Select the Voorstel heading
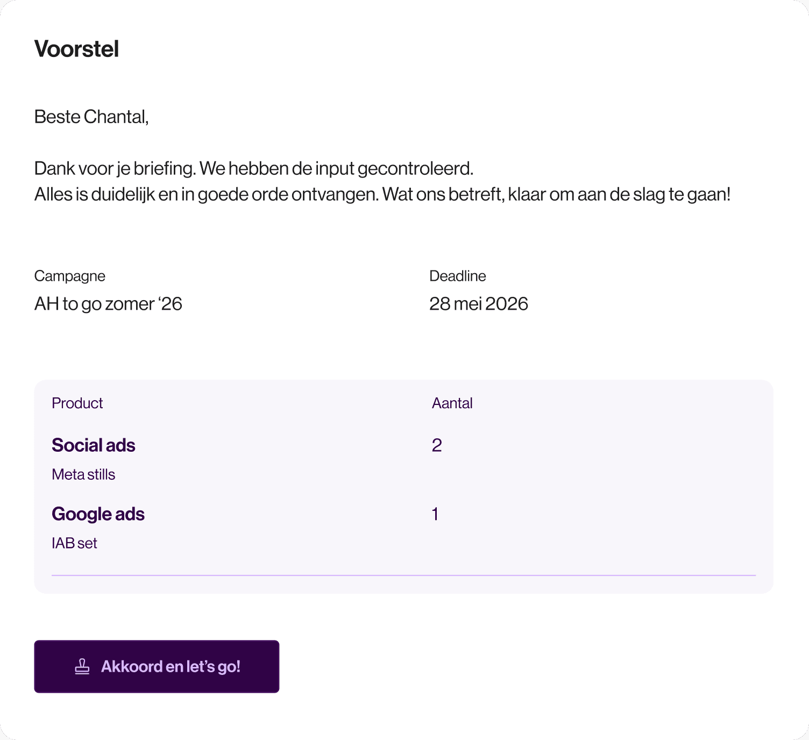This screenshot has height=740, width=809. pos(77,49)
